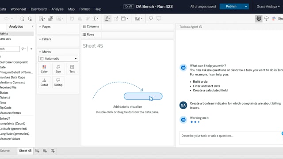The height and width of the screenshot is (159, 283).
Task: Click the Clear Sheet toolbar icon
Action: coord(59,19)
